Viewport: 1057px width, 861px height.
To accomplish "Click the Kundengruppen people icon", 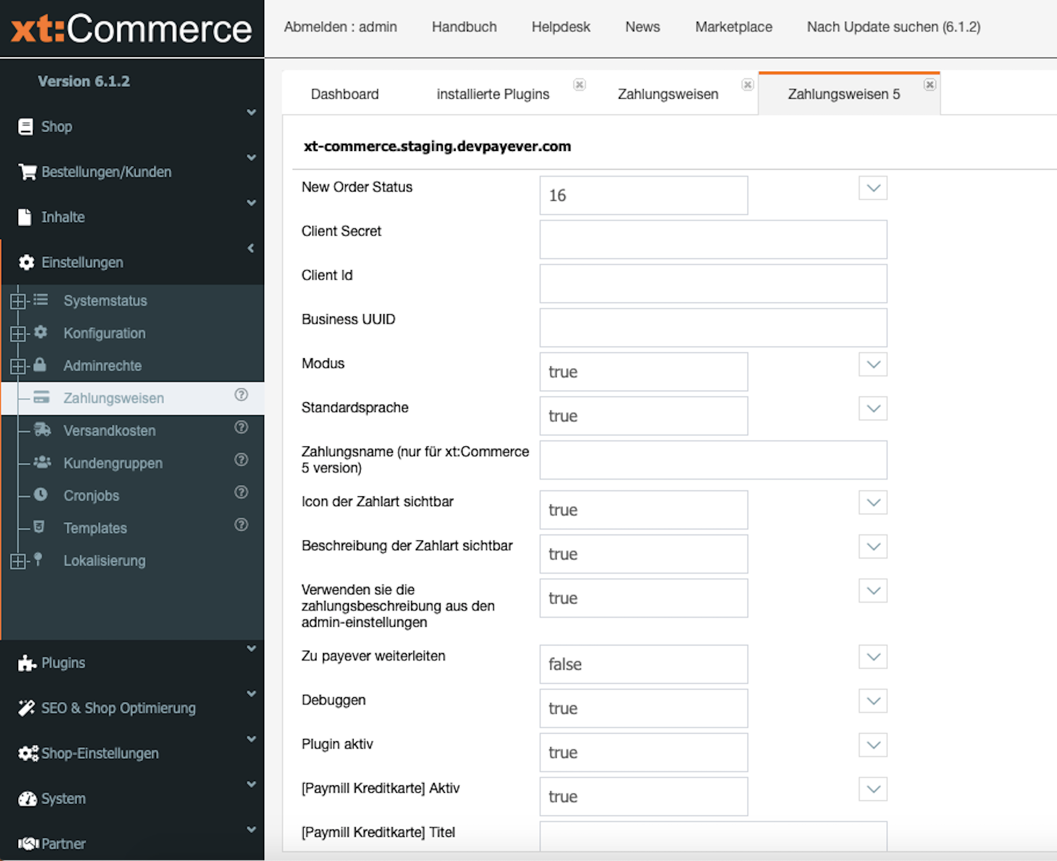I will point(42,462).
